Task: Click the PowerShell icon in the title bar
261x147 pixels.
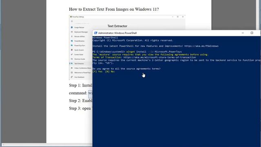Action: tap(95, 33)
